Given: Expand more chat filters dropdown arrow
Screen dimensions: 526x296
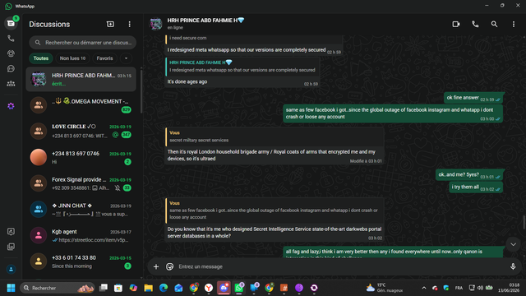Looking at the screenshot, I should point(126,58).
